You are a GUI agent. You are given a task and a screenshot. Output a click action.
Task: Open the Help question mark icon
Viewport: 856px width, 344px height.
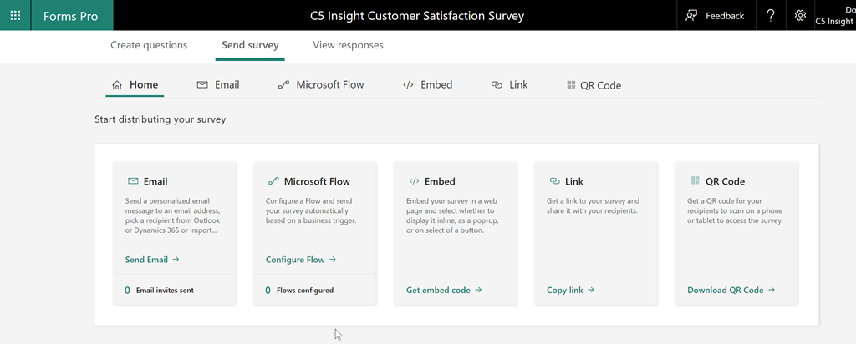pyautogui.click(x=770, y=15)
